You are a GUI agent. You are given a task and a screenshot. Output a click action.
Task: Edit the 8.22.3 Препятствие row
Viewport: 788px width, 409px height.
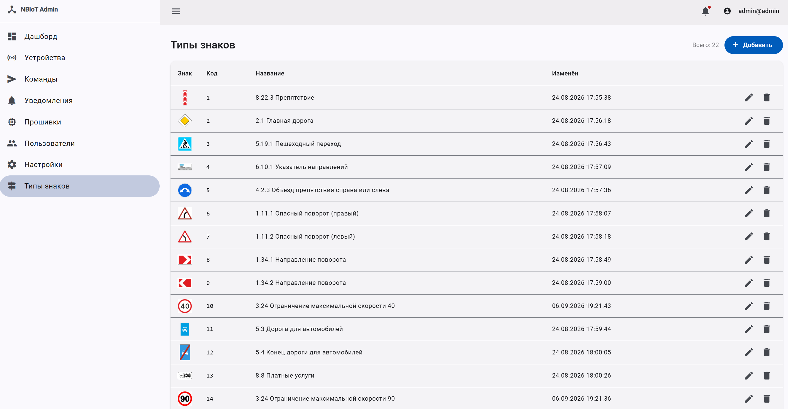coord(748,97)
